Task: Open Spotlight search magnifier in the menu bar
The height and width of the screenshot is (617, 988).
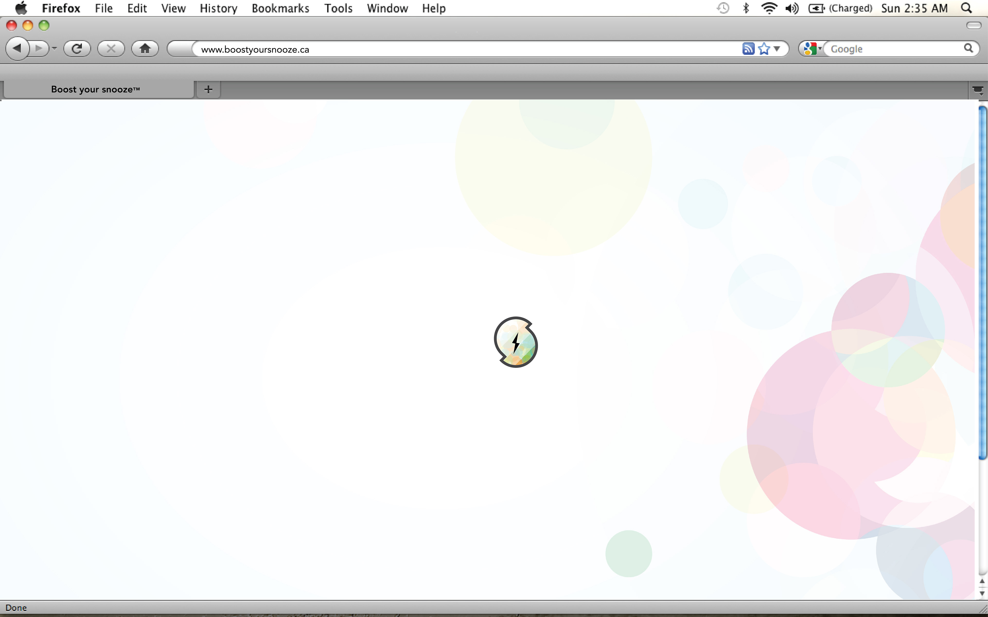Action: tap(966, 8)
